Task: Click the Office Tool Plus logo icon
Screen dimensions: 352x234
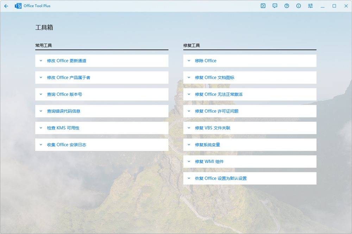Action: (x=18, y=6)
